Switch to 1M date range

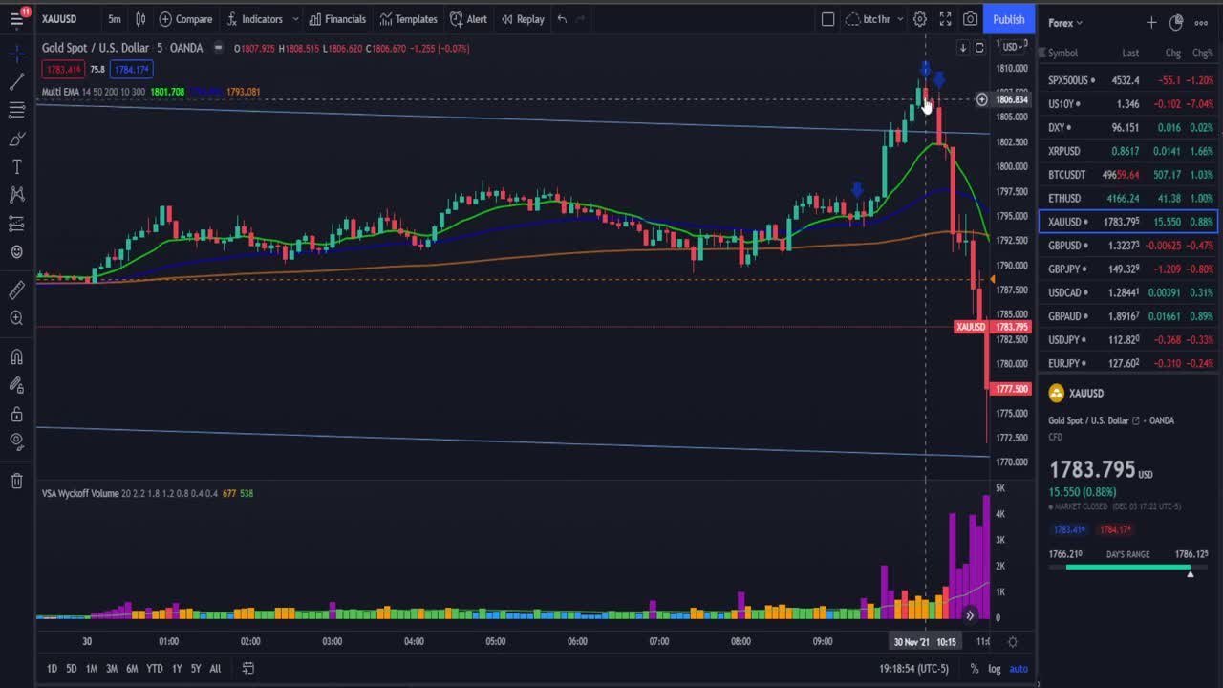[x=91, y=669]
